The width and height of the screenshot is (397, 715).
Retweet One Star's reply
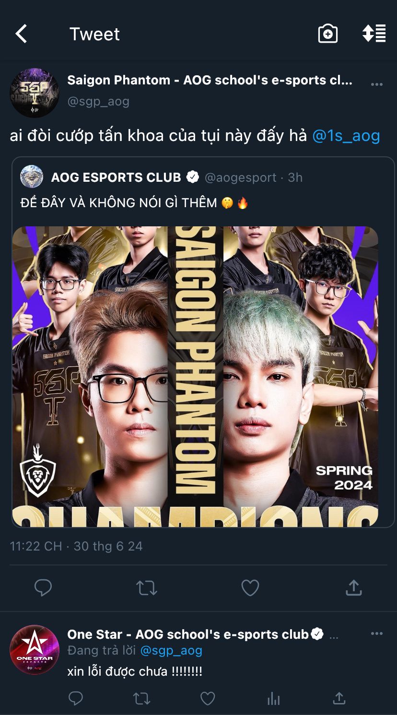(x=141, y=699)
